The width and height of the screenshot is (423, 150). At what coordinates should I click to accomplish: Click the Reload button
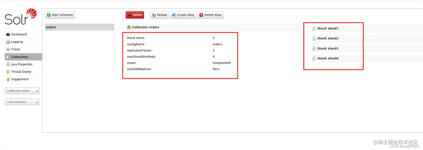[159, 15]
